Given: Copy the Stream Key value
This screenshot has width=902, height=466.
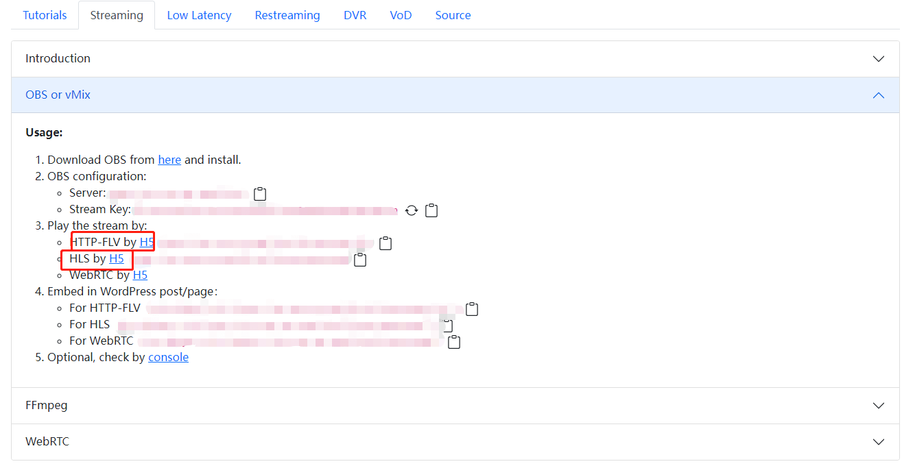Looking at the screenshot, I should coord(431,210).
